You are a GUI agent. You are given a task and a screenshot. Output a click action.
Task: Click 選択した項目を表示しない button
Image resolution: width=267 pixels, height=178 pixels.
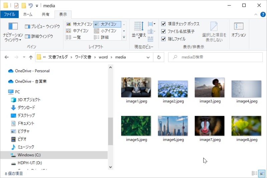point(214,32)
